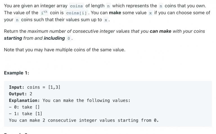Click the "0" code after "including"
The width and height of the screenshot is (216, 134).
pyautogui.click(x=69, y=38)
